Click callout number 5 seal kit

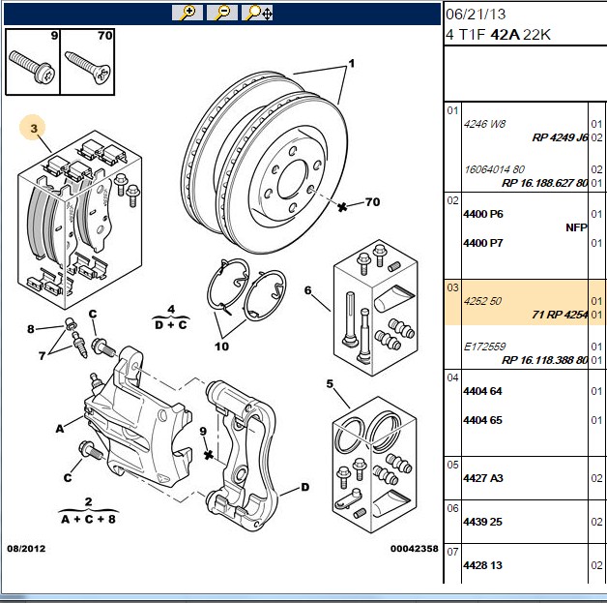330,383
